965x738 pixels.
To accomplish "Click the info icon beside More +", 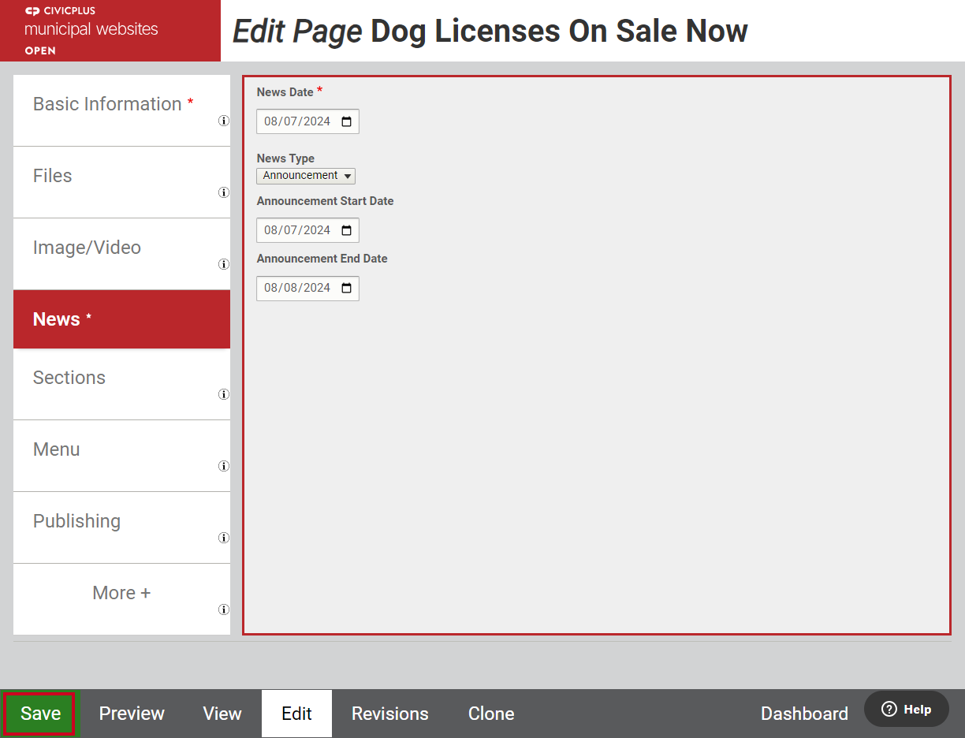I will tap(224, 609).
